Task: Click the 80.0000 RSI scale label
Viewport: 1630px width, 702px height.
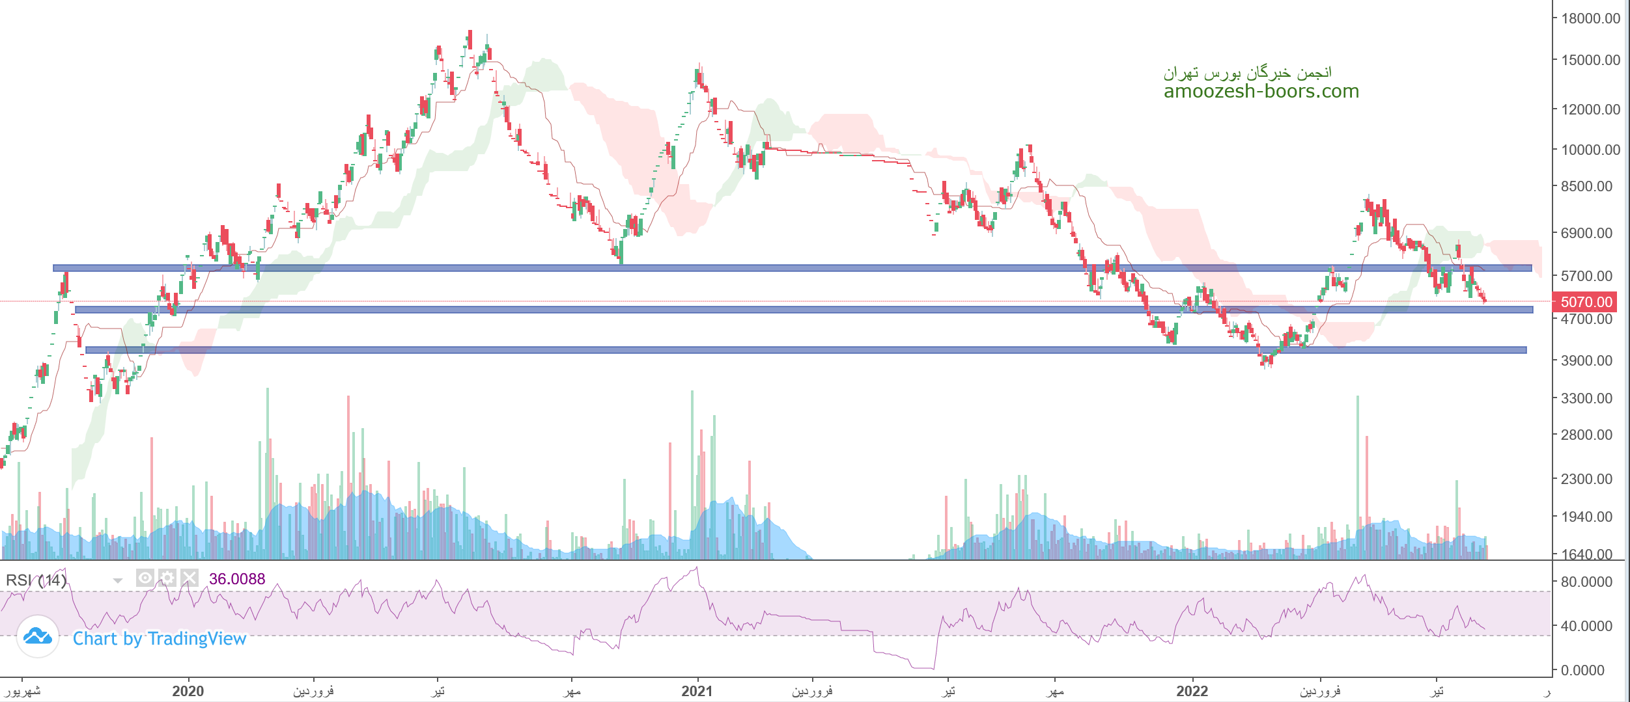Action: click(x=1586, y=582)
